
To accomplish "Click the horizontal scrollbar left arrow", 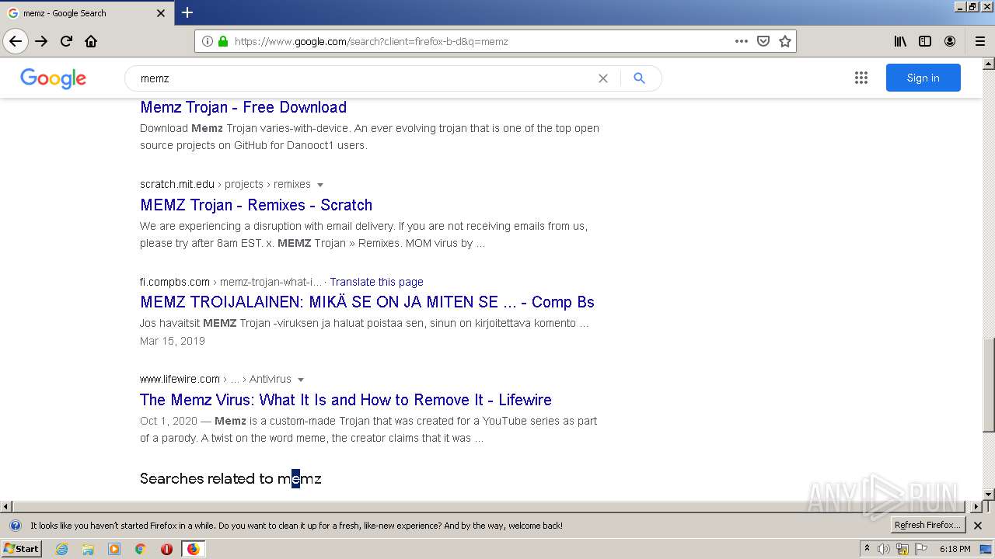I will point(6,506).
